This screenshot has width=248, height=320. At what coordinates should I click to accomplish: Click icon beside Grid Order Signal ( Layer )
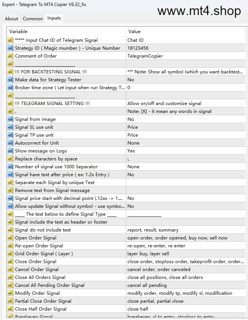pyautogui.click(x=10, y=254)
